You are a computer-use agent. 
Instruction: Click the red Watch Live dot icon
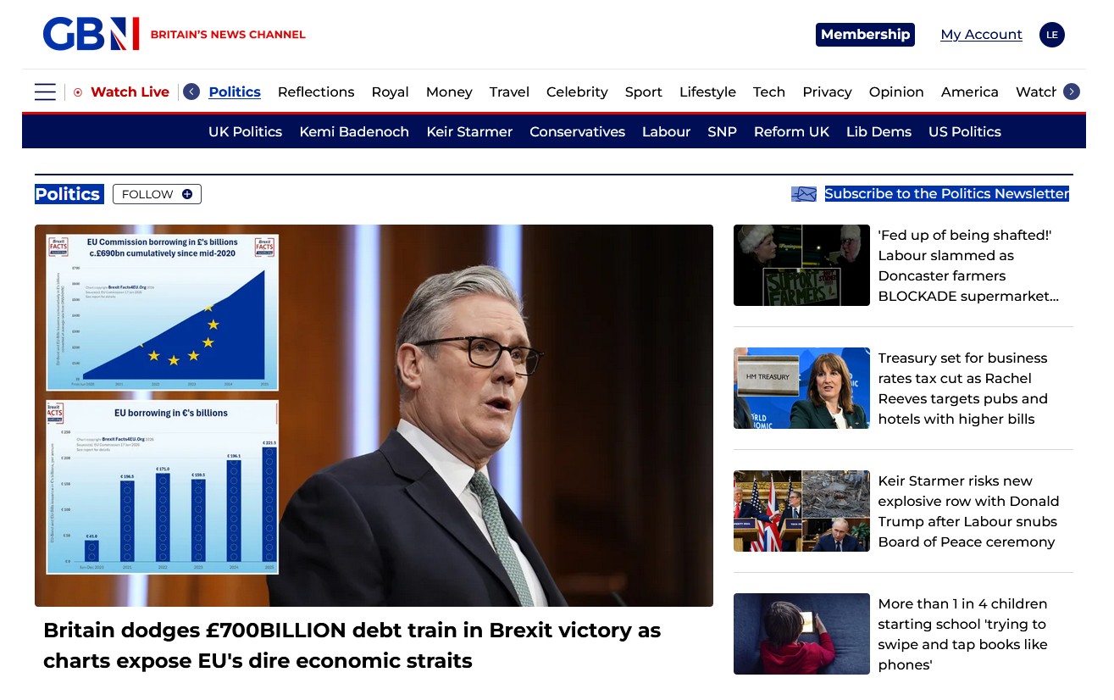78,92
